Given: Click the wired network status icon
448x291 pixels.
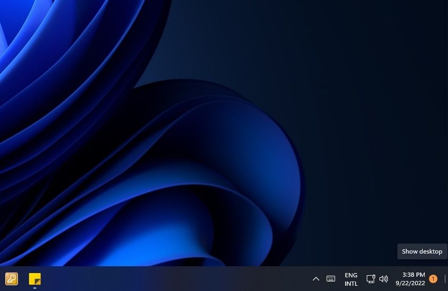Looking at the screenshot, I should (x=371, y=279).
